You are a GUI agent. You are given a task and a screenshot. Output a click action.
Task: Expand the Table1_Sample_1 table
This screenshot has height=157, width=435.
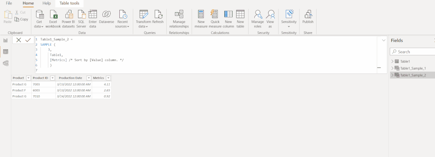(392, 68)
